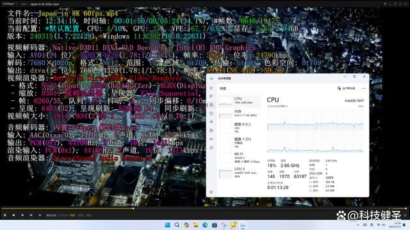Click the Intel(R) N97 processor label
This screenshot has height=230, width=410.
pos(354,101)
